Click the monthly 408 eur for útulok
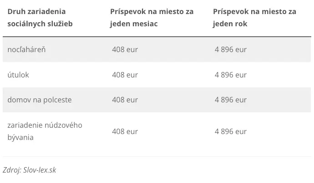This screenshot has height=183, width=314. [125, 75]
